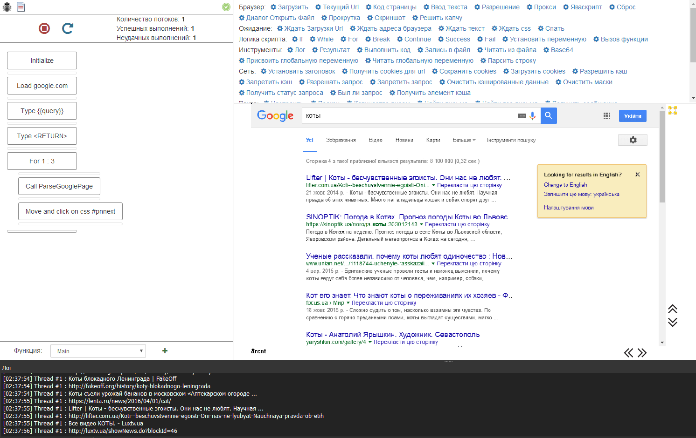This screenshot has height=438, width=696.
Task: Click the double chevron scroll up icon
Action: pyautogui.click(x=672, y=309)
